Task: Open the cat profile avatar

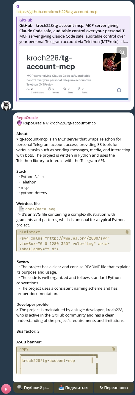Action: click(x=6, y=106)
